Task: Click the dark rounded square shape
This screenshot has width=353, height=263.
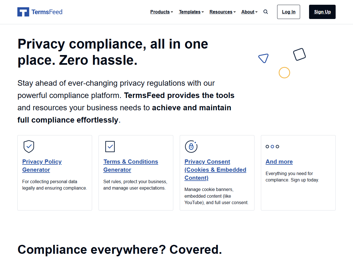Action: click(x=299, y=54)
